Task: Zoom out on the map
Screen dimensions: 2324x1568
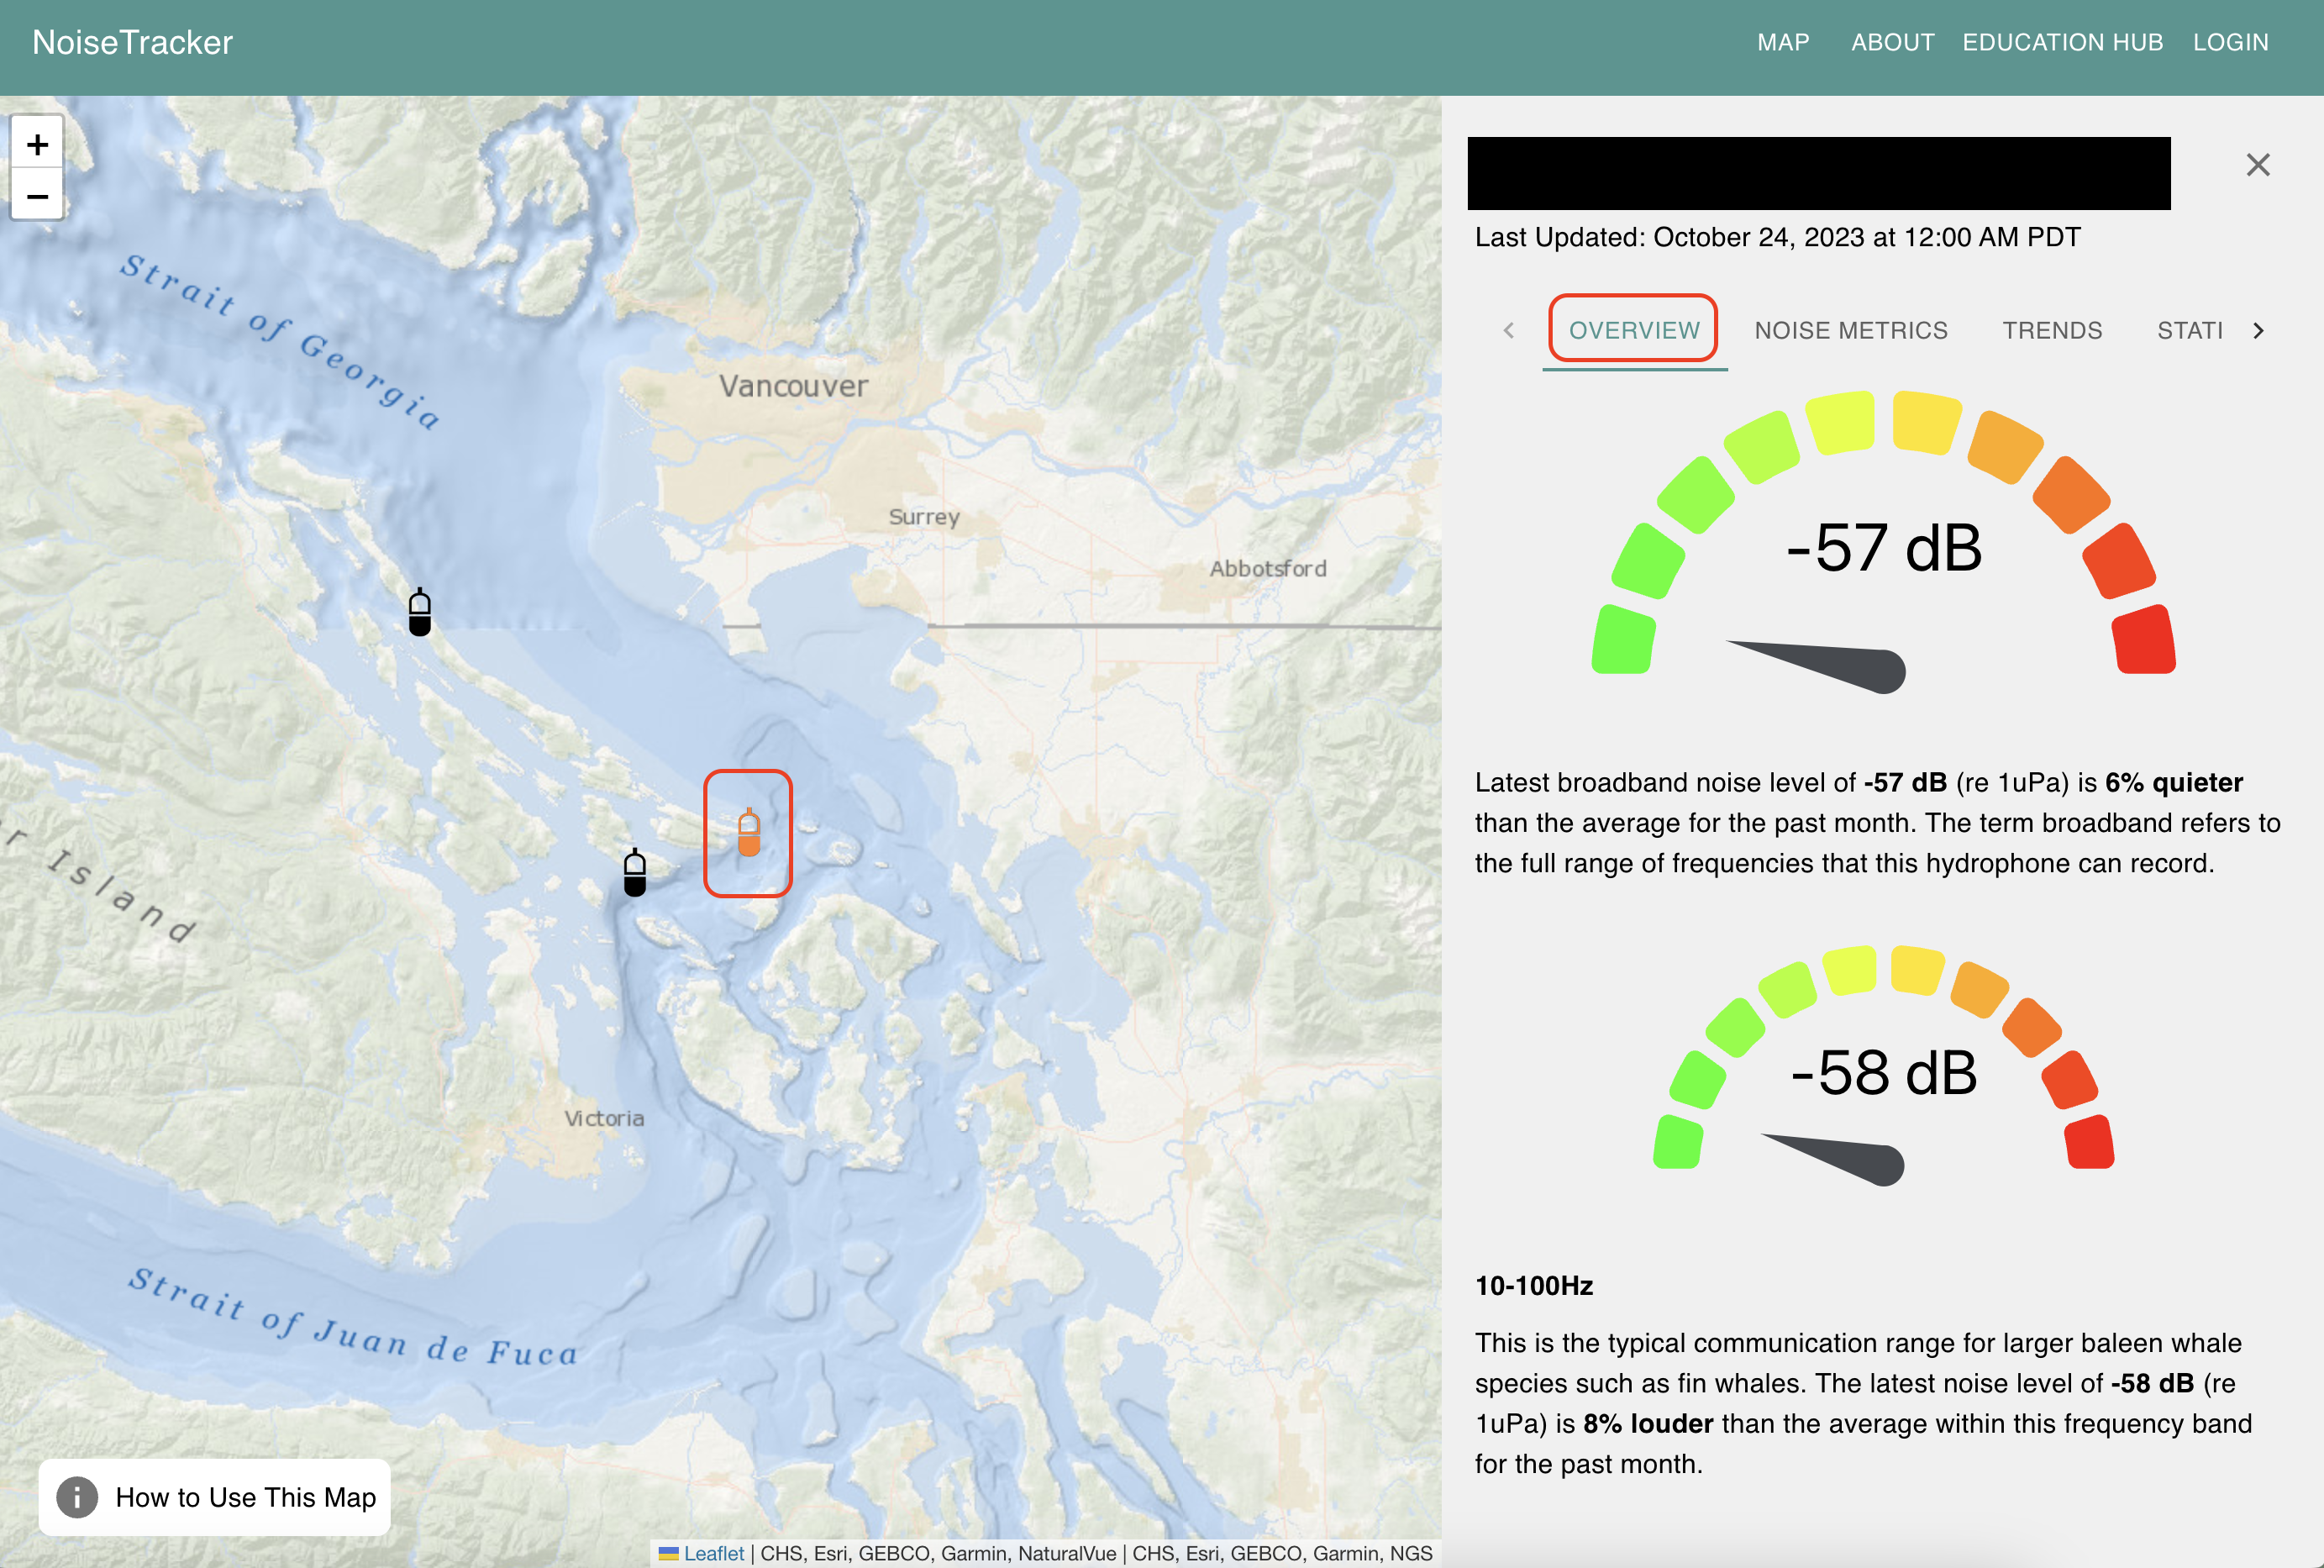Action: (x=37, y=195)
